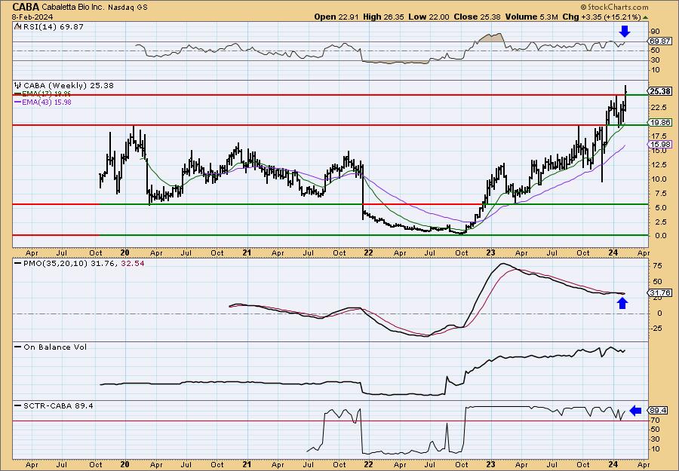The image size is (679, 471).
Task: Select the Cabaletta Bio Inc. company name
Action: [x=75, y=8]
